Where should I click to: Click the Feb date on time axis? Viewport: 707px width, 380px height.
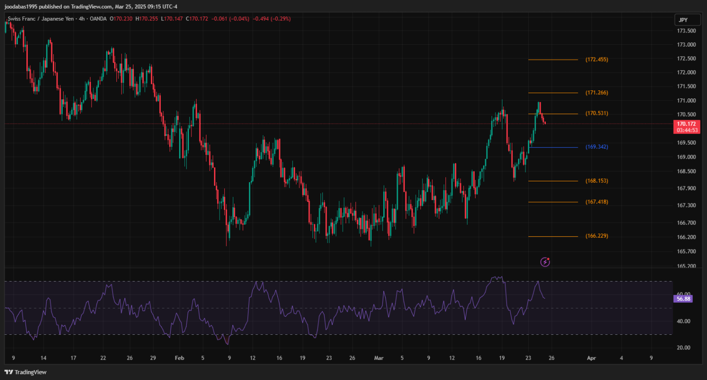pos(180,358)
